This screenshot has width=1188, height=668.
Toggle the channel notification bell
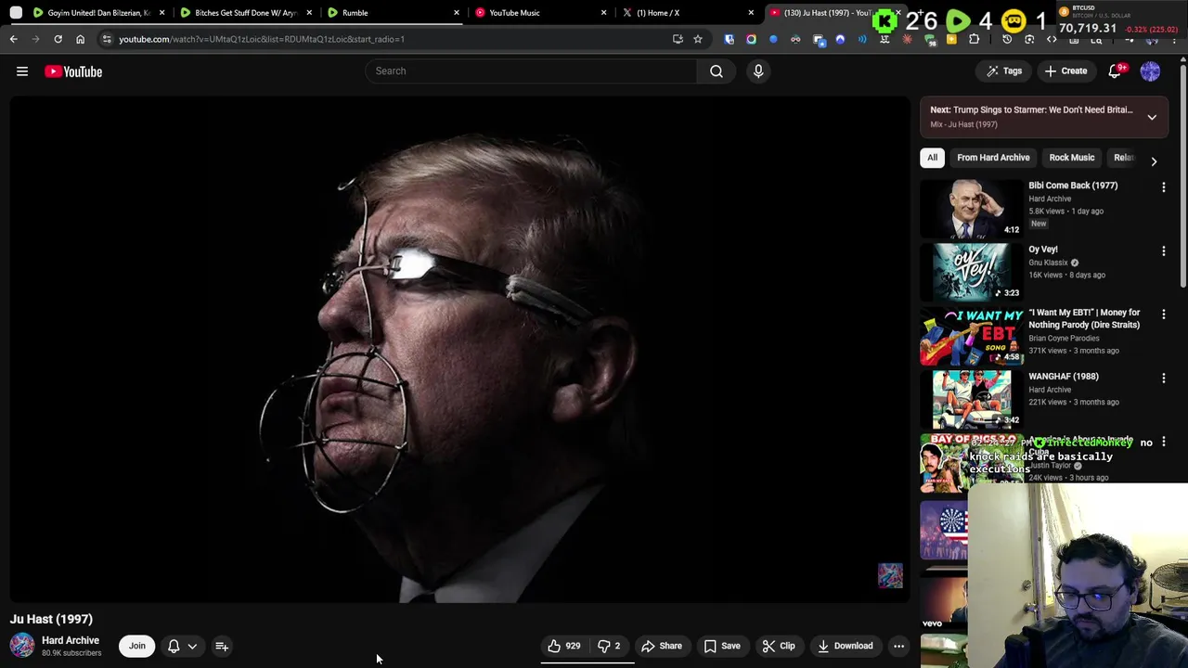click(174, 647)
